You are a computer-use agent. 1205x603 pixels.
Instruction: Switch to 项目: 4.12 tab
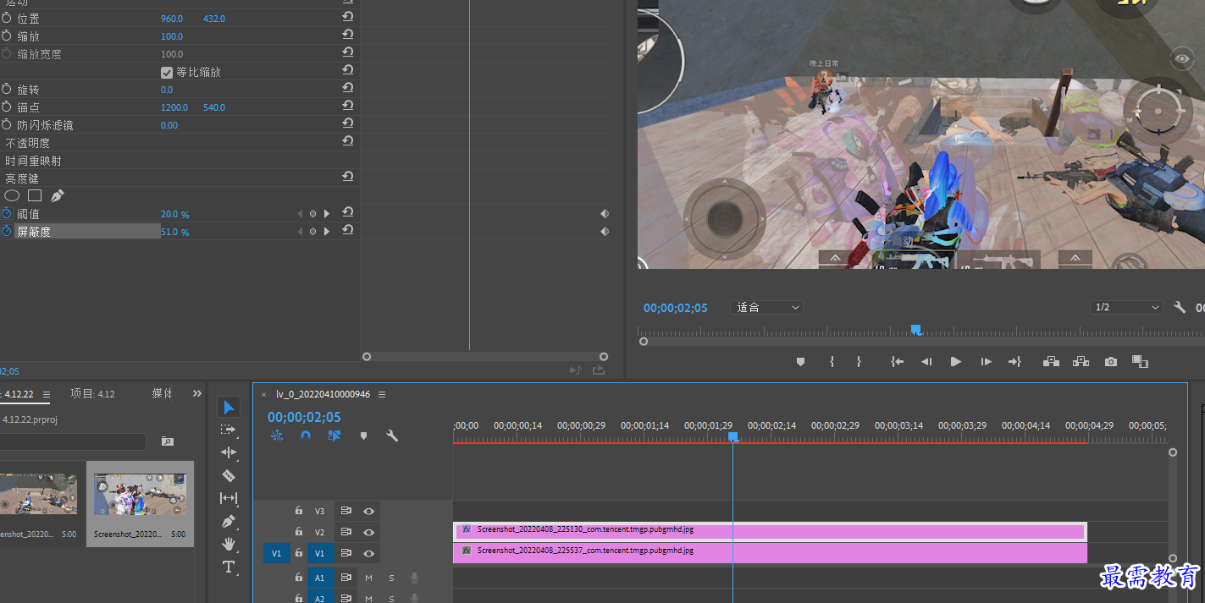click(92, 393)
